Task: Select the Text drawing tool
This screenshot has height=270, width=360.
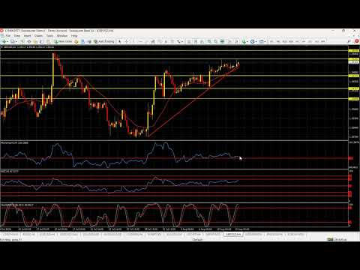Action: tap(166, 41)
